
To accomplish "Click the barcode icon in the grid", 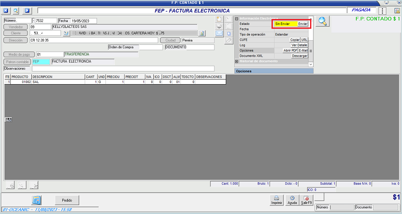I will point(8,120).
